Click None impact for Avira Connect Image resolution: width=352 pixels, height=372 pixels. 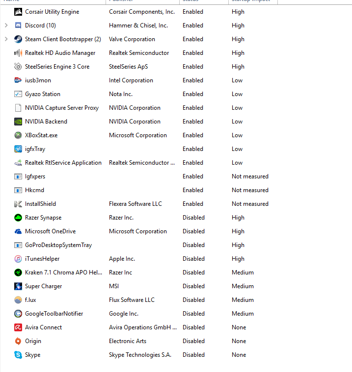[x=239, y=327]
